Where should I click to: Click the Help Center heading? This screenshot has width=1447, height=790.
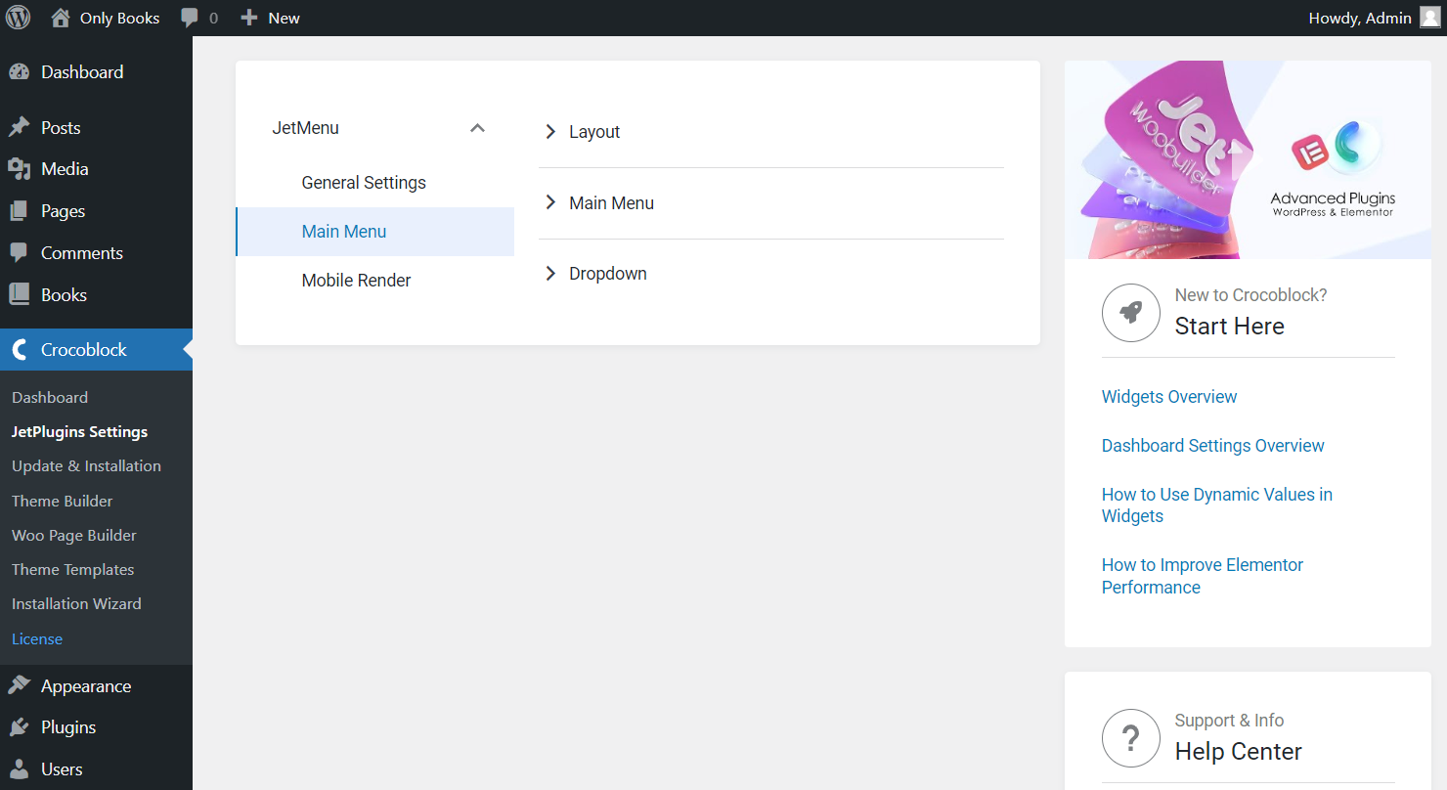(x=1239, y=752)
